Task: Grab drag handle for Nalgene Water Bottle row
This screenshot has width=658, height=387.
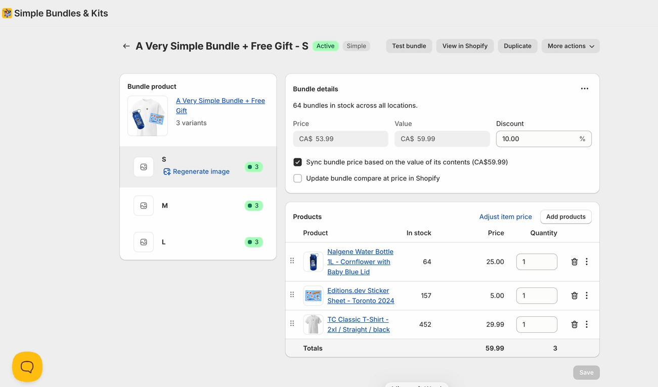Action: 292,261
